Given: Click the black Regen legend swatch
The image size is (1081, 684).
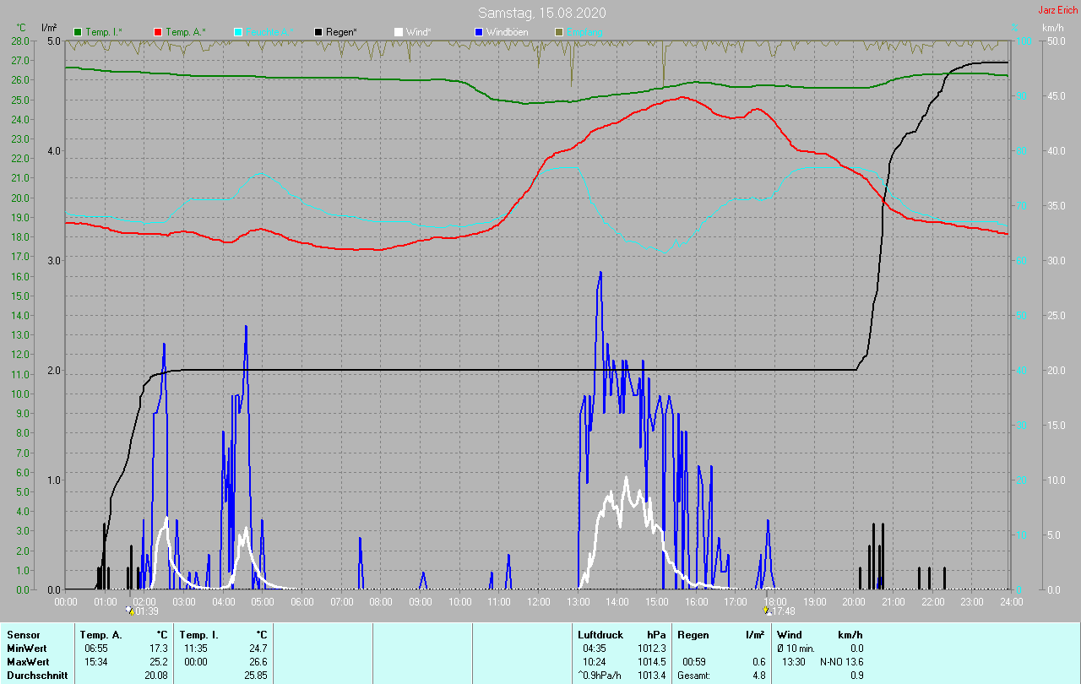Looking at the screenshot, I should point(318,32).
